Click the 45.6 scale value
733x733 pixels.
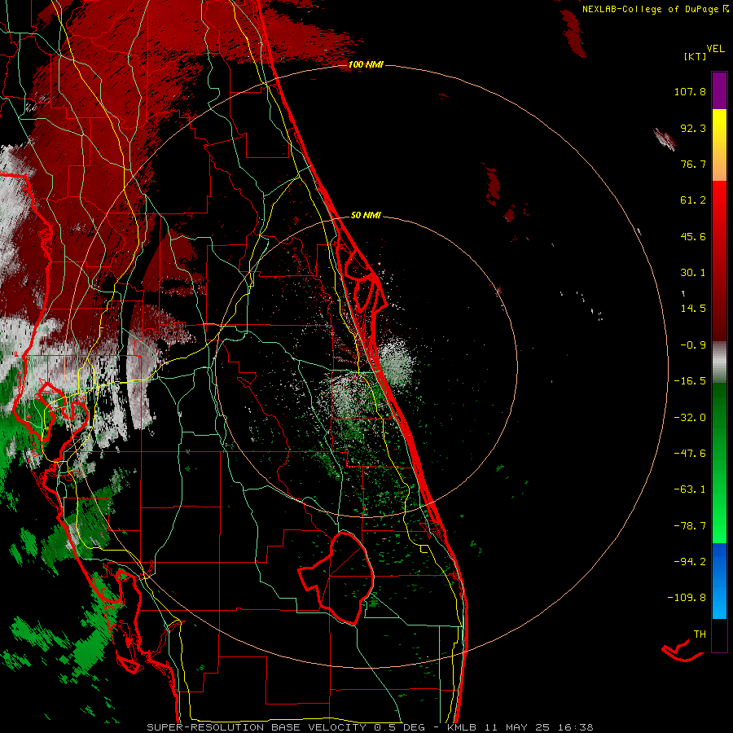(693, 236)
